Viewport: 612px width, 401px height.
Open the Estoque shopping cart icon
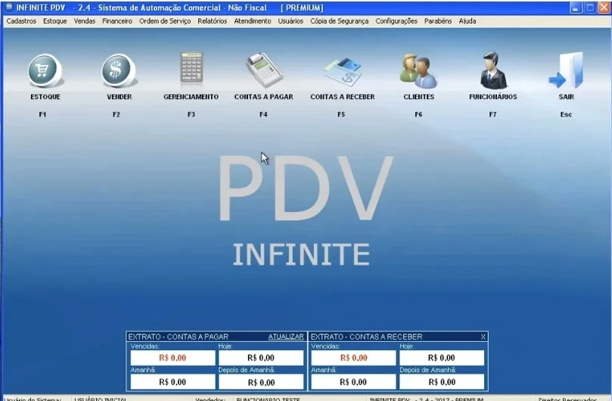click(x=45, y=71)
